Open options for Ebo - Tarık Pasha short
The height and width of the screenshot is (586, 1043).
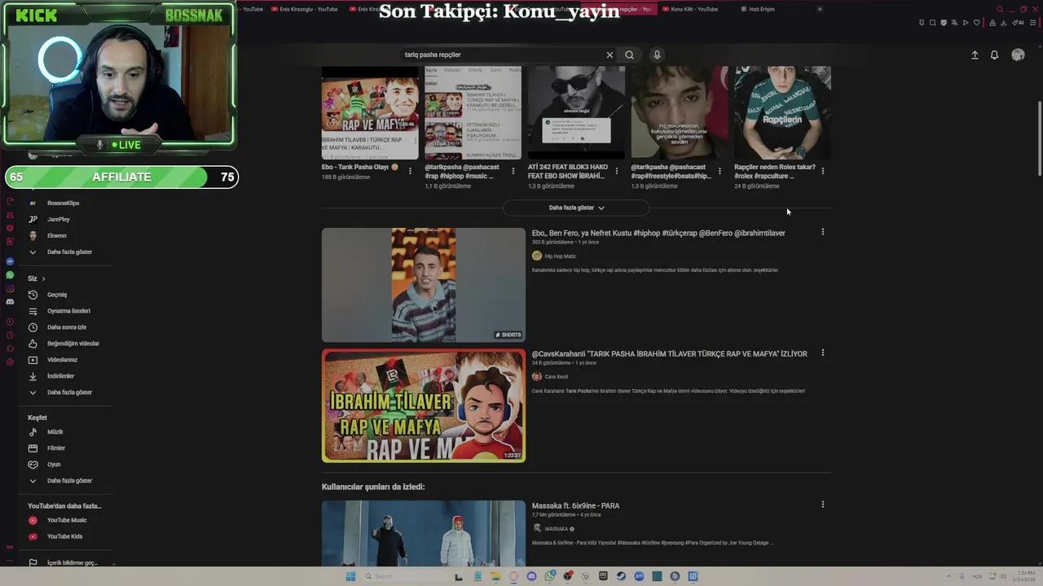pos(410,171)
